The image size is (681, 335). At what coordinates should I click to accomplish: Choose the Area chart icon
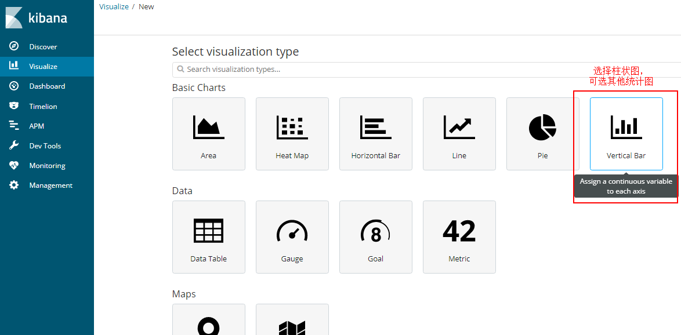[x=208, y=127]
